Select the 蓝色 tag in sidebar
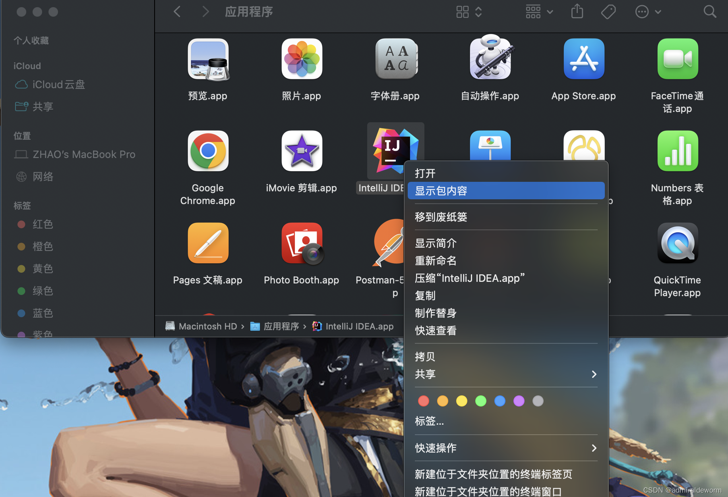728x497 pixels. (35, 313)
